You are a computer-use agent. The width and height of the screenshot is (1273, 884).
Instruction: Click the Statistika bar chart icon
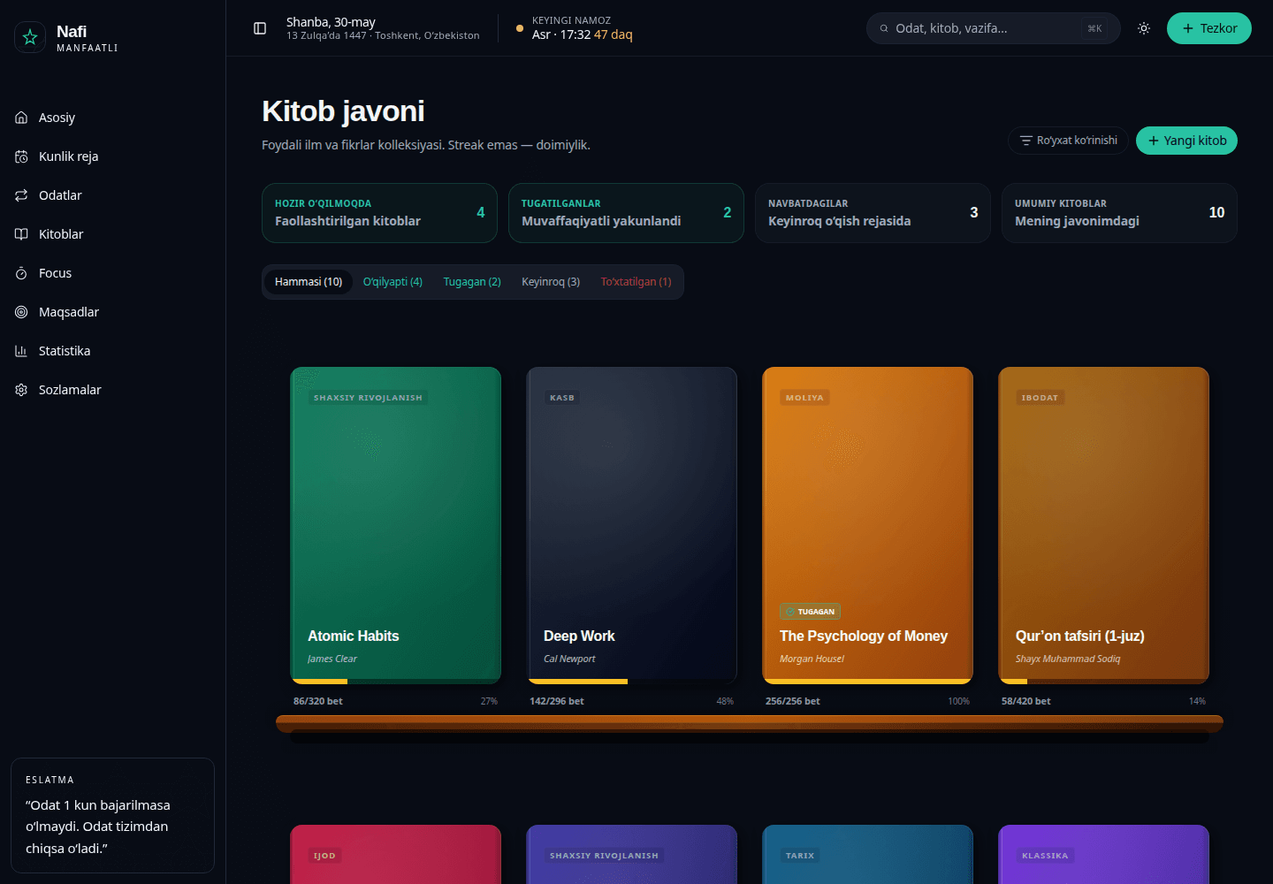click(21, 351)
